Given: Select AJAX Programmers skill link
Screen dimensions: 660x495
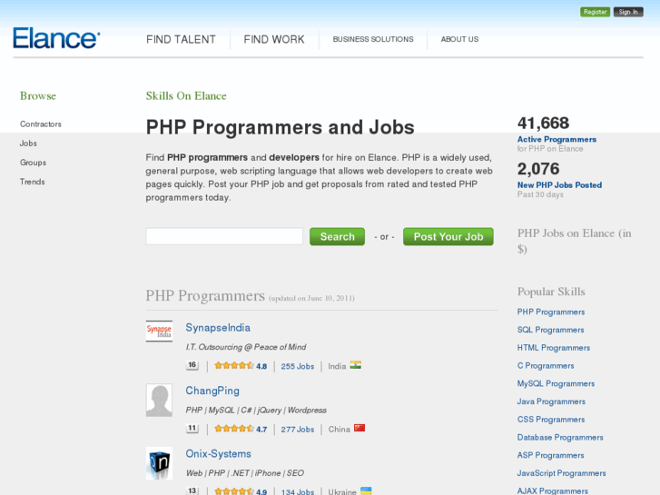Looking at the screenshot, I should 552,490.
